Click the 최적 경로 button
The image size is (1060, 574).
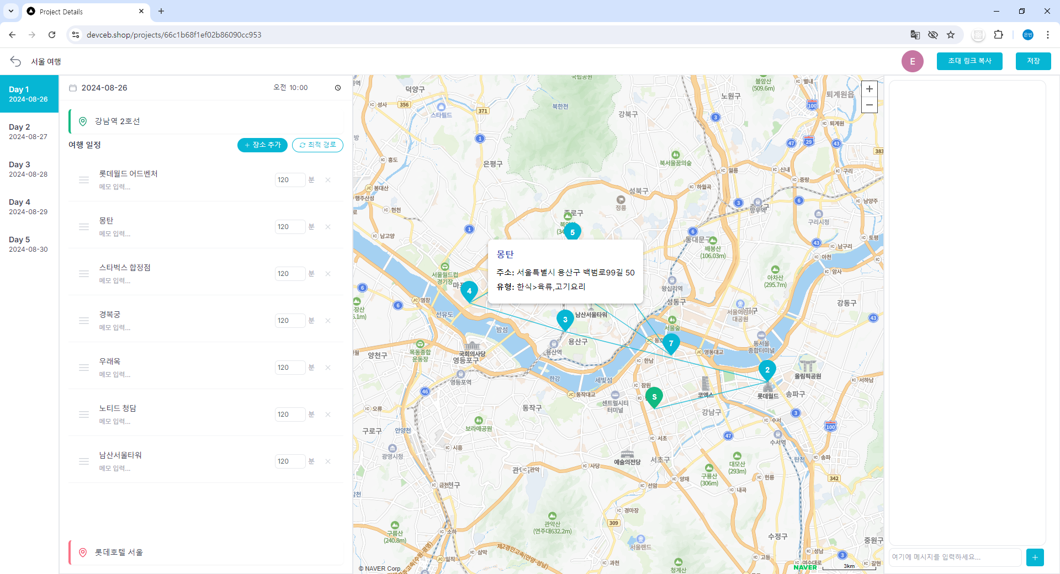[x=317, y=145]
